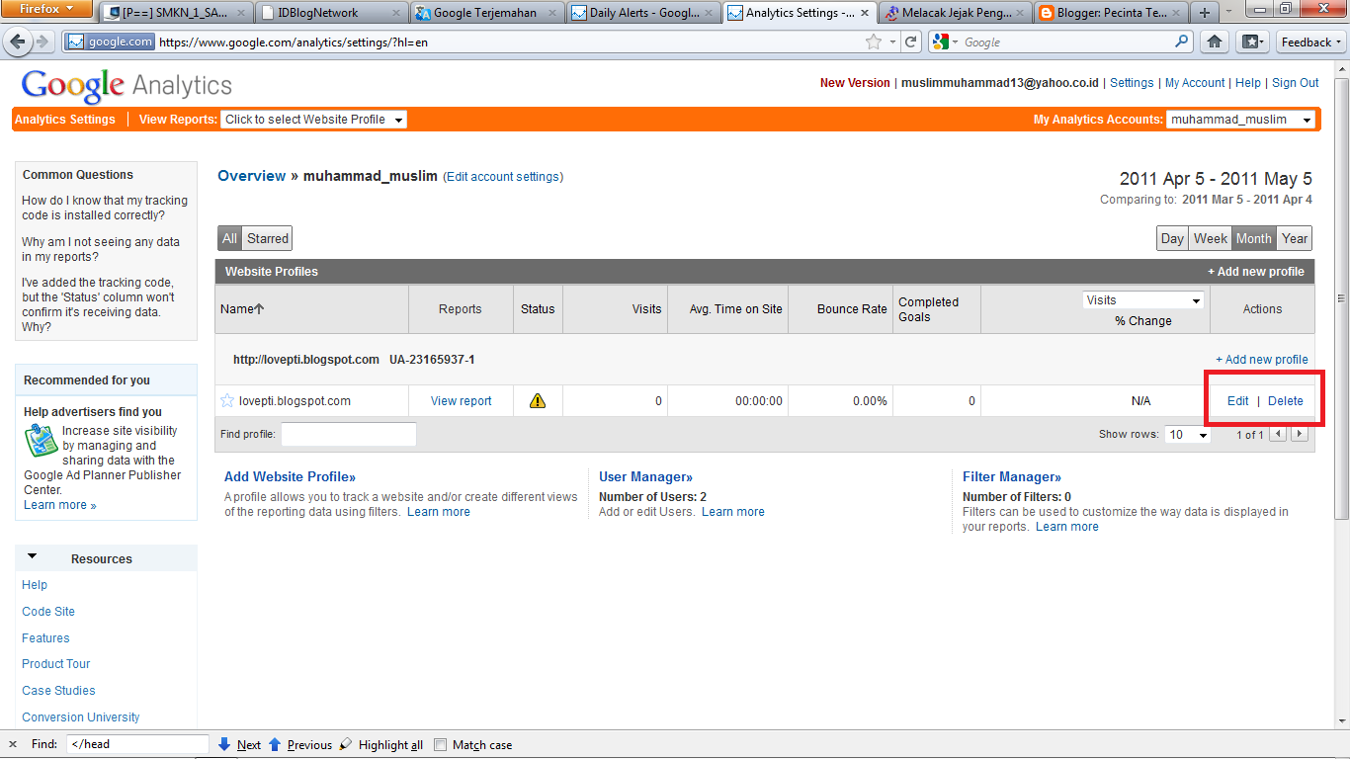Image resolution: width=1350 pixels, height=759 pixels.
Task: Switch date range to Year
Action: pyautogui.click(x=1295, y=238)
